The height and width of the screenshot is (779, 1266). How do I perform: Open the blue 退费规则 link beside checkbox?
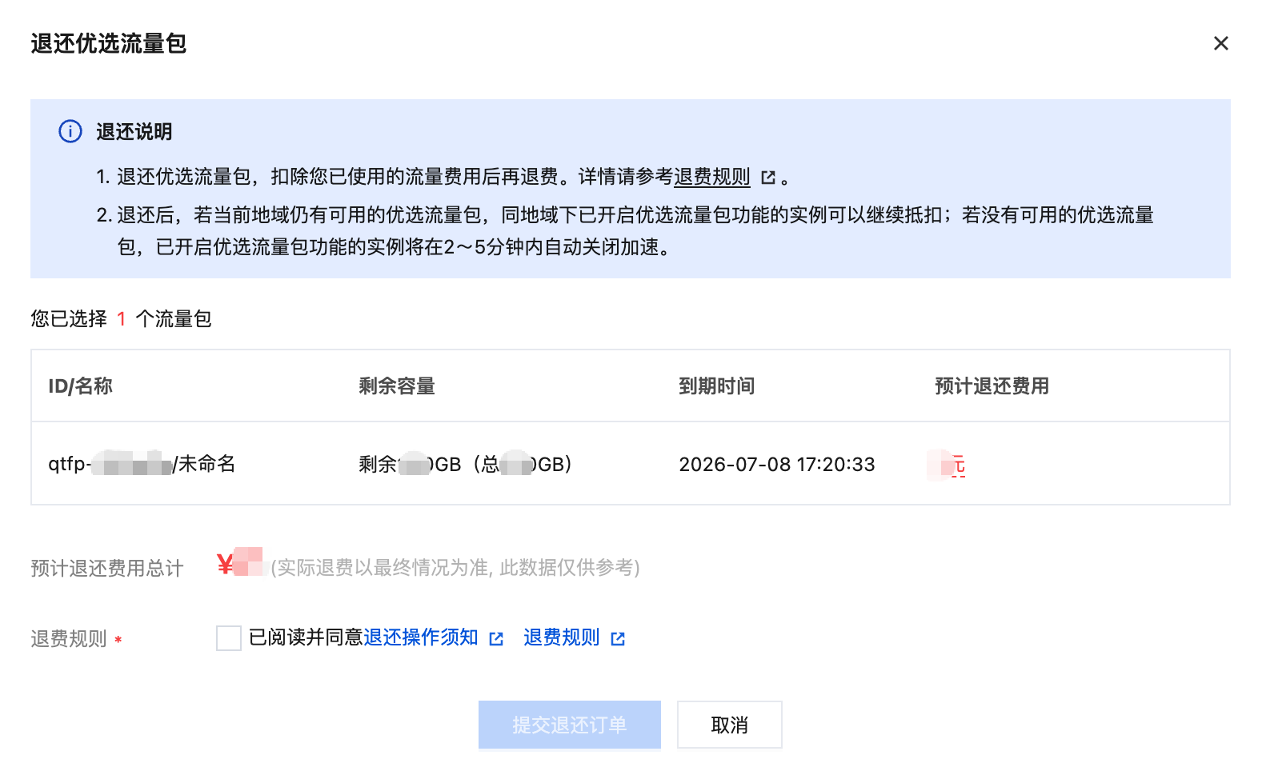[561, 637]
